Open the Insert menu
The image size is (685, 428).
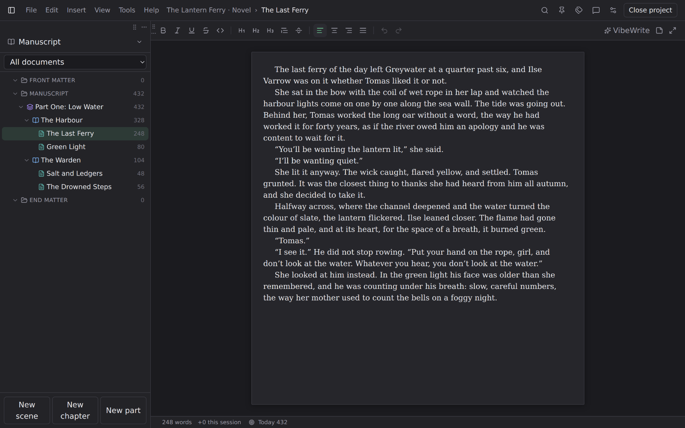[76, 10]
